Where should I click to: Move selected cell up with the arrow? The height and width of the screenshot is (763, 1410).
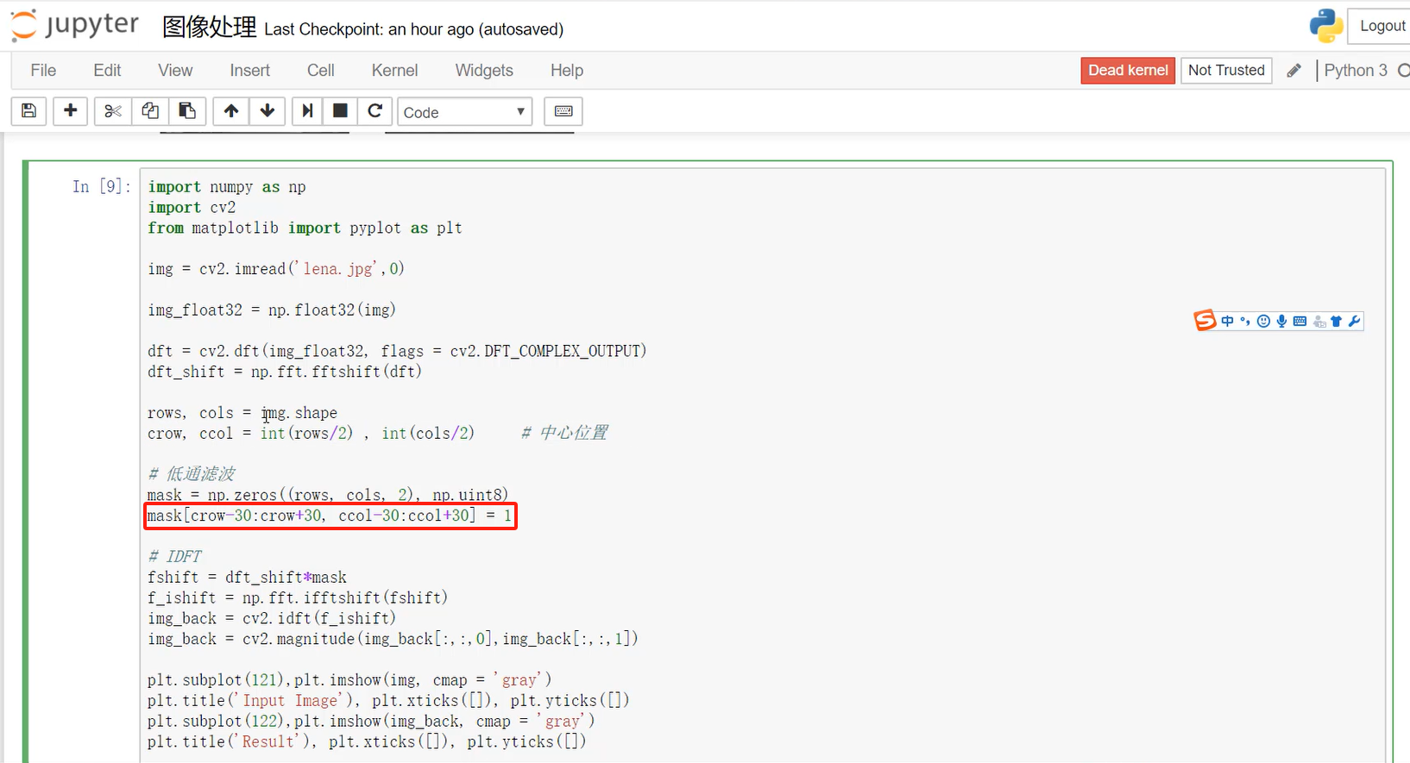pyautogui.click(x=231, y=110)
